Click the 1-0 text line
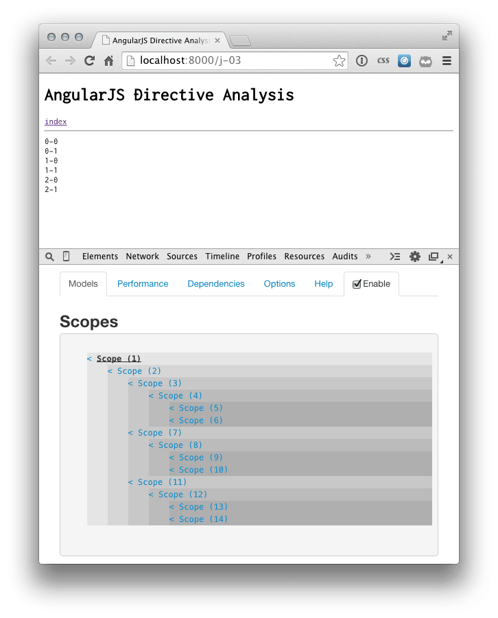This screenshot has width=498, height=618. pyautogui.click(x=51, y=161)
